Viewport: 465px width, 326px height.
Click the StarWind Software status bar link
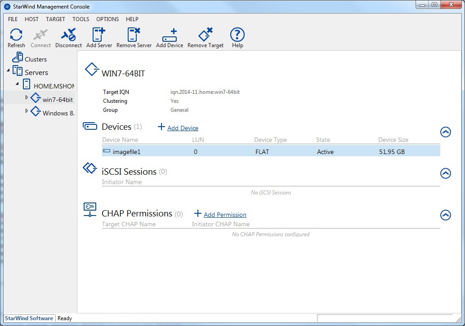tap(29, 318)
